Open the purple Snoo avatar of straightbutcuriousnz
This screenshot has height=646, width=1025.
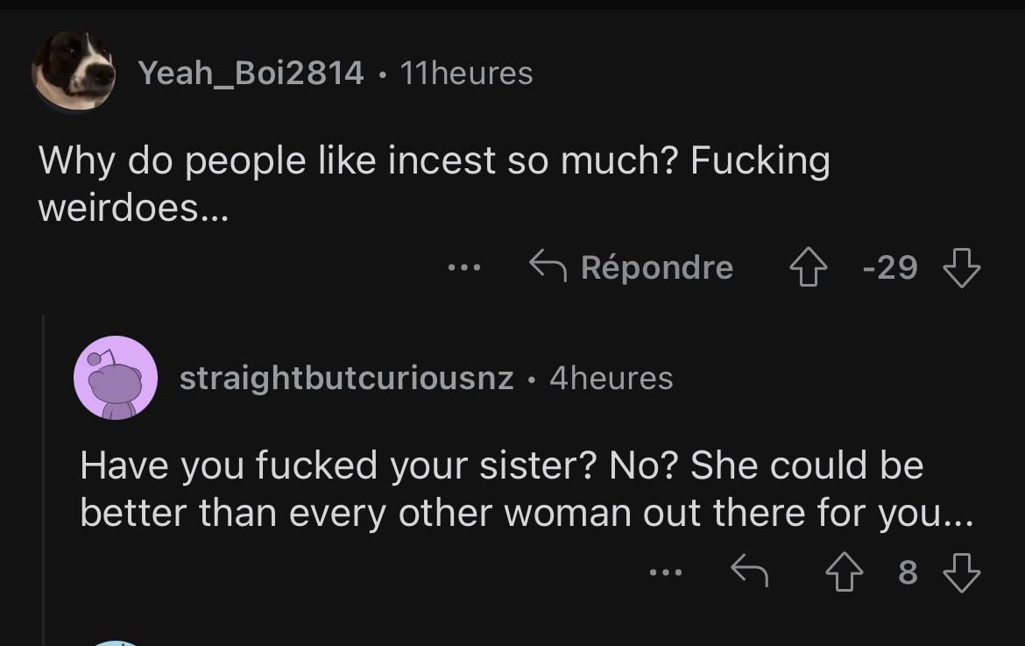[x=116, y=378]
